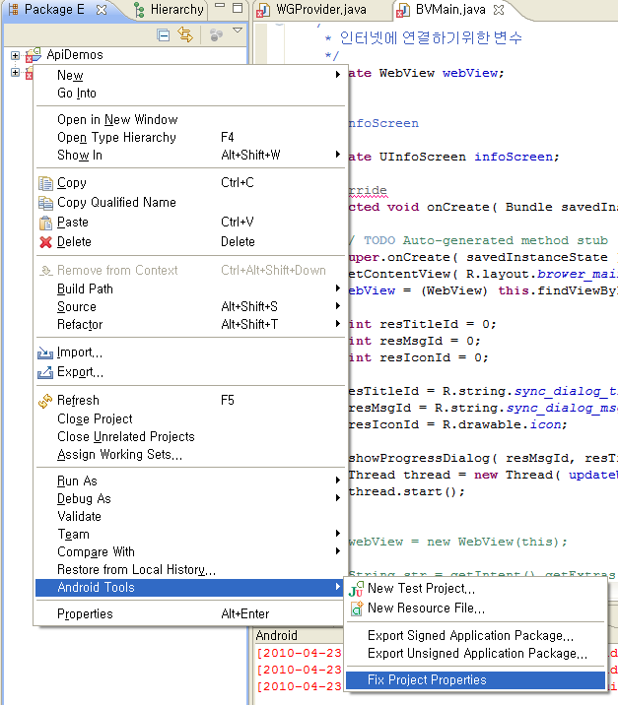Viewport: 618px width, 705px height.
Task: Expand the Show In submenu
Action: point(190,156)
